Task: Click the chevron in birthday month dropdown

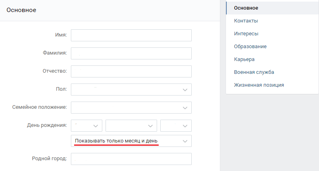Action: point(150,126)
